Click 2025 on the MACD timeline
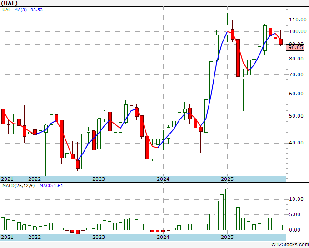The height and width of the screenshot is (248, 309). point(227,237)
